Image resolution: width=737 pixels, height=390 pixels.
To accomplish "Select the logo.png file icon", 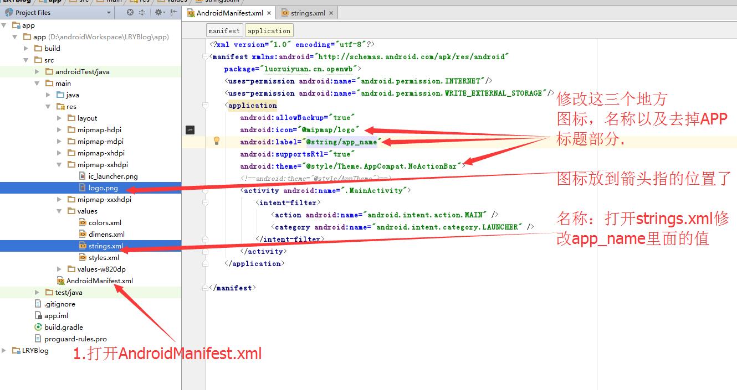I will pos(83,188).
